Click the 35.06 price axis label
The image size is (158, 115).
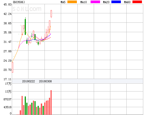[8, 32]
